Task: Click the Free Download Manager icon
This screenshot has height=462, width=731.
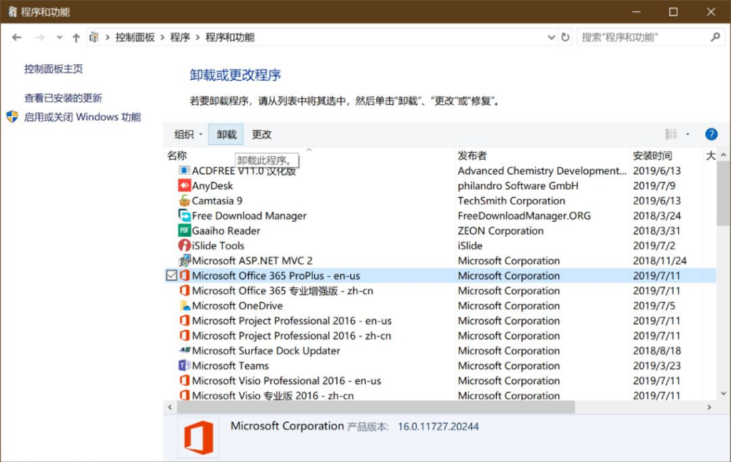Action: [185, 215]
